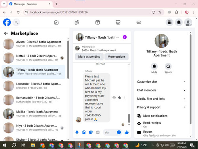Click the conversation list scrollbar
198x149 pixels.
[68, 60]
